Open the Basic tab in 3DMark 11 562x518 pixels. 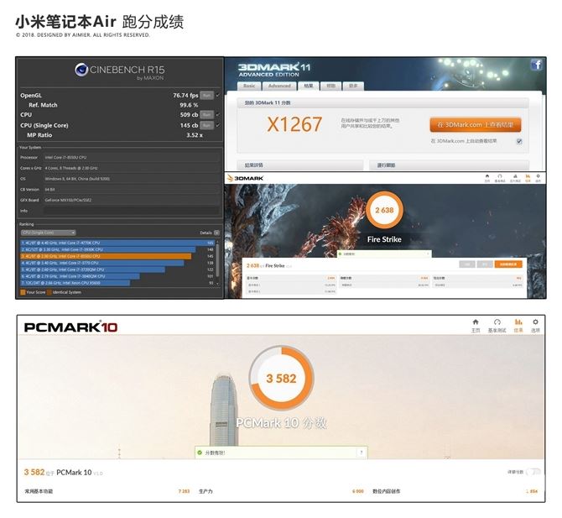click(x=249, y=86)
